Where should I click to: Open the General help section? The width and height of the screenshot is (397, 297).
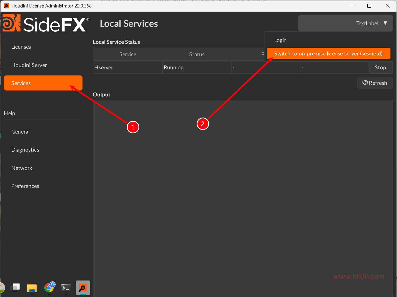43,132
